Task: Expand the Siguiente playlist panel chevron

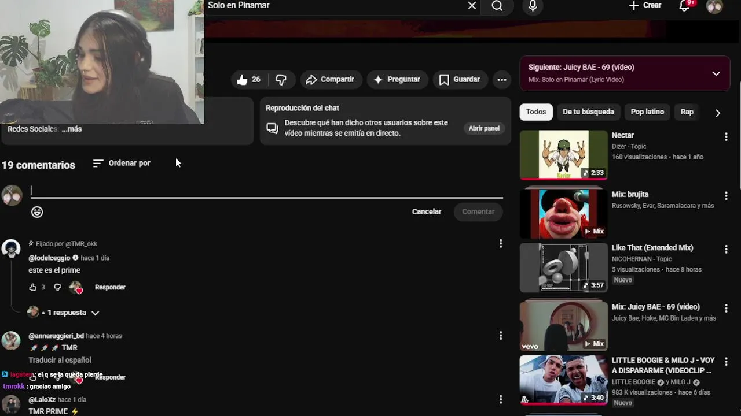Action: point(716,73)
